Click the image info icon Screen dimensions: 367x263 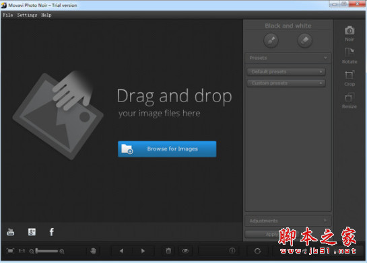(232, 251)
